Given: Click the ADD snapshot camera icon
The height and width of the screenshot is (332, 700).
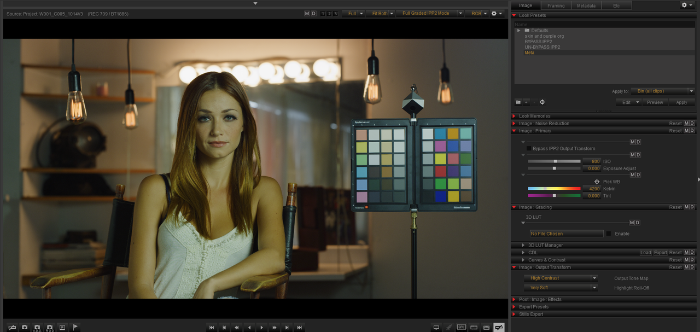Looking at the screenshot, I should [x=37, y=327].
